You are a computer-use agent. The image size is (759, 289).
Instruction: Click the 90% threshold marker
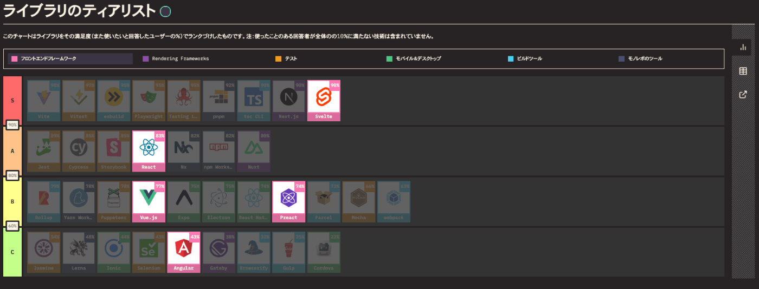pos(12,125)
